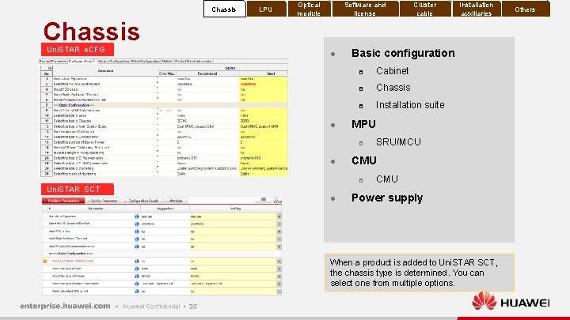Click yellow warning icon beside red Cabinet row
The height and width of the screenshot is (320, 570).
pos(44,262)
